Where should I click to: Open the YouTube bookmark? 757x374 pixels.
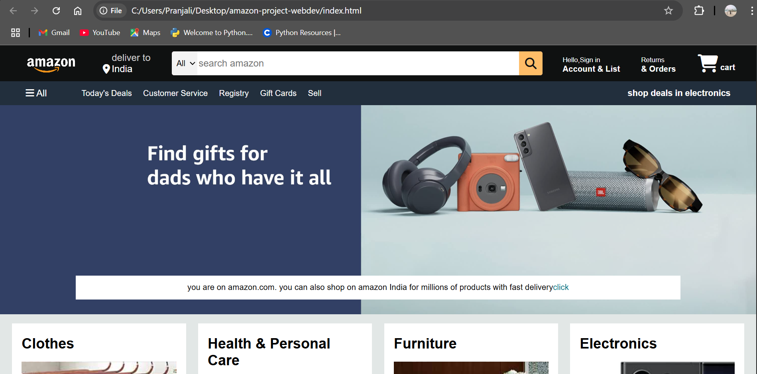click(x=100, y=33)
